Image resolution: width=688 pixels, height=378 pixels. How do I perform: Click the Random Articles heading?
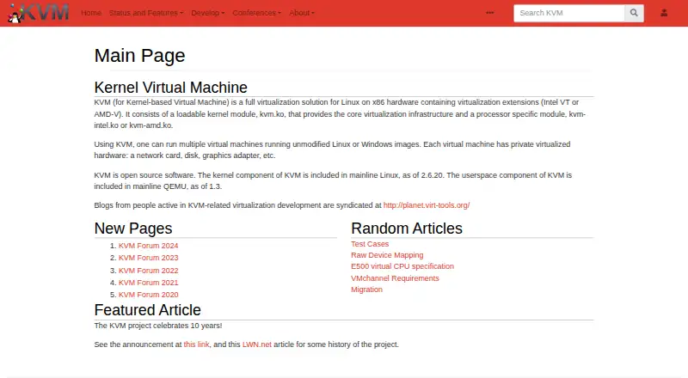407,229
